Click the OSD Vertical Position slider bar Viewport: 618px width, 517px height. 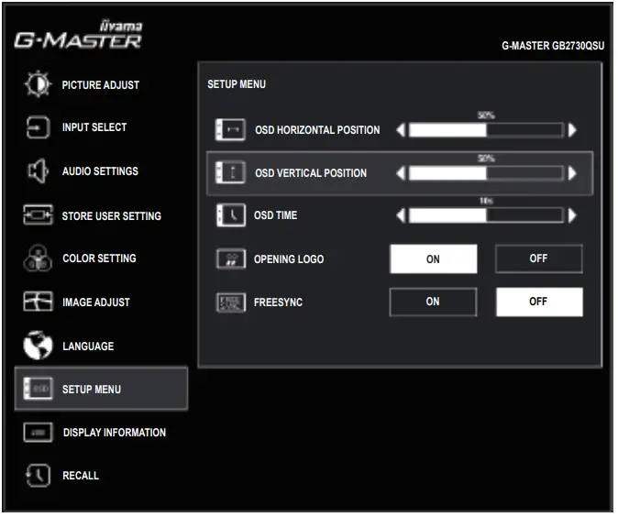pyautogui.click(x=487, y=173)
